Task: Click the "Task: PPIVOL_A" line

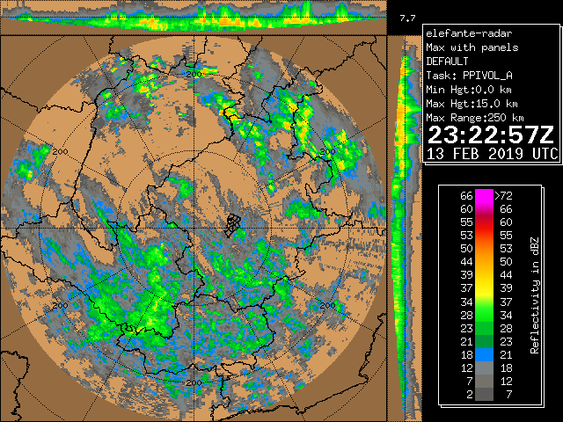Action: [x=468, y=76]
